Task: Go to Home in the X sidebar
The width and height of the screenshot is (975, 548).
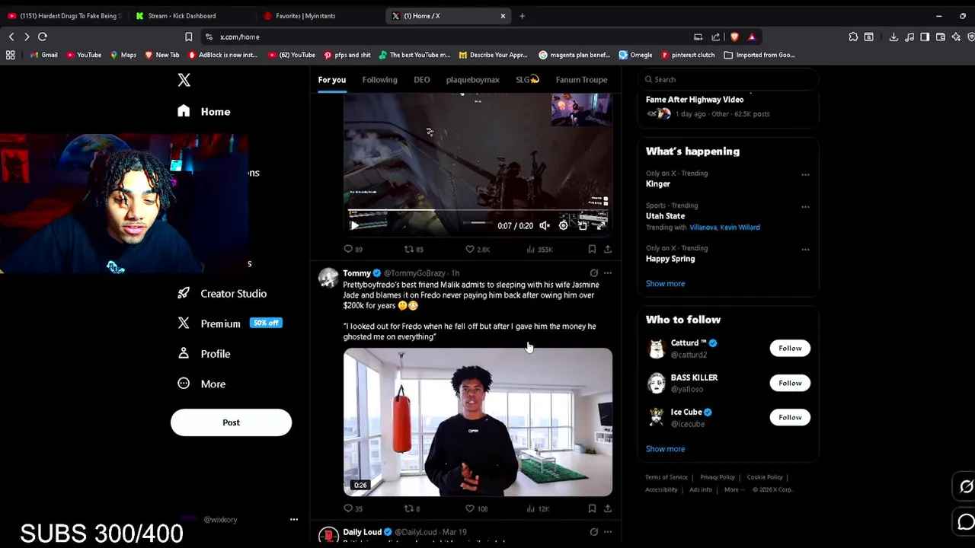Action: click(203, 111)
